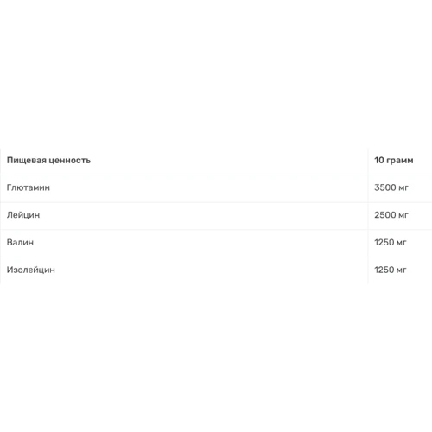Click the "мг" unit in the Валин row
Screen dimensions: 432x432
coord(402,243)
